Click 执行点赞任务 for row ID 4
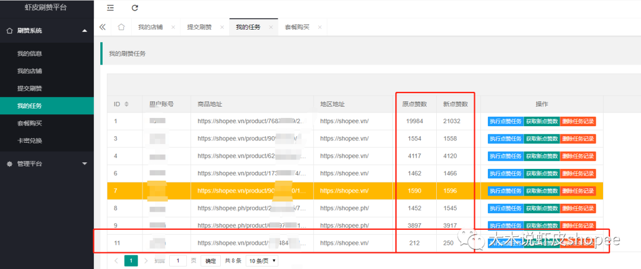641x269 pixels. tap(505, 156)
